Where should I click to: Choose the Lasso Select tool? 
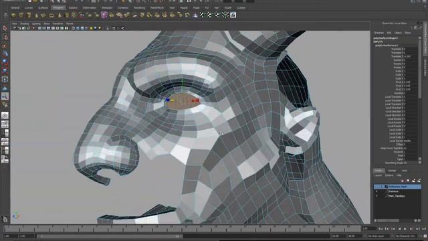[x=5, y=37]
